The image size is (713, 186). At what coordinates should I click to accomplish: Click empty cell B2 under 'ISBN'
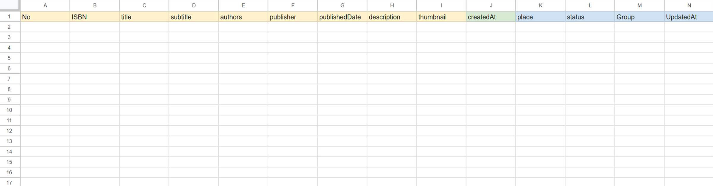click(94, 27)
